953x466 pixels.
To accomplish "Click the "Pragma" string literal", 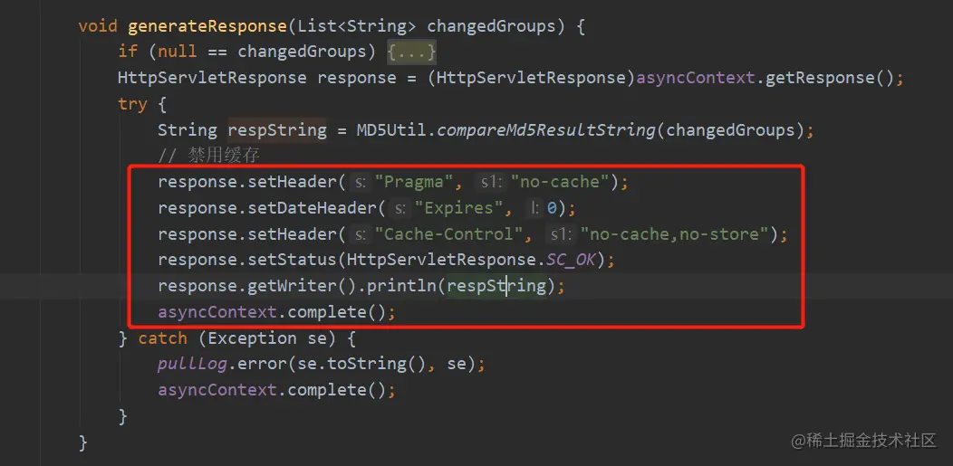I will coord(413,182).
